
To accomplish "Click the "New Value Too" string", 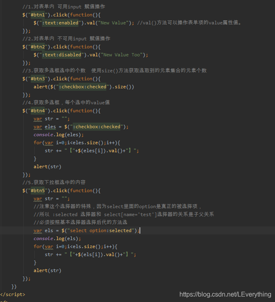I will click(122, 55).
